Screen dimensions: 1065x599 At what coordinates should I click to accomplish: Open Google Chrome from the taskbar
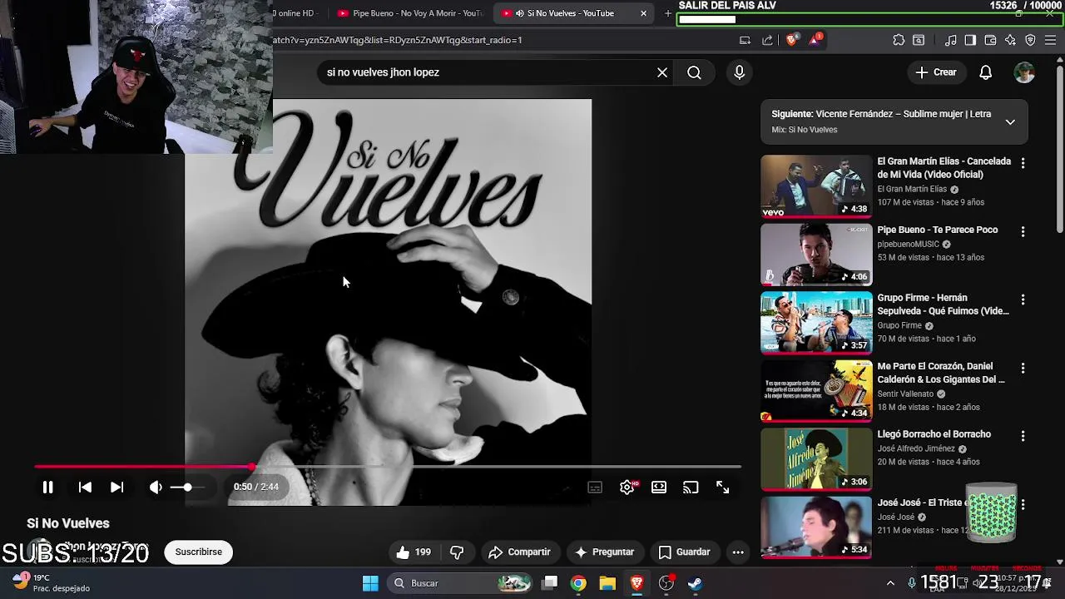[x=578, y=583]
